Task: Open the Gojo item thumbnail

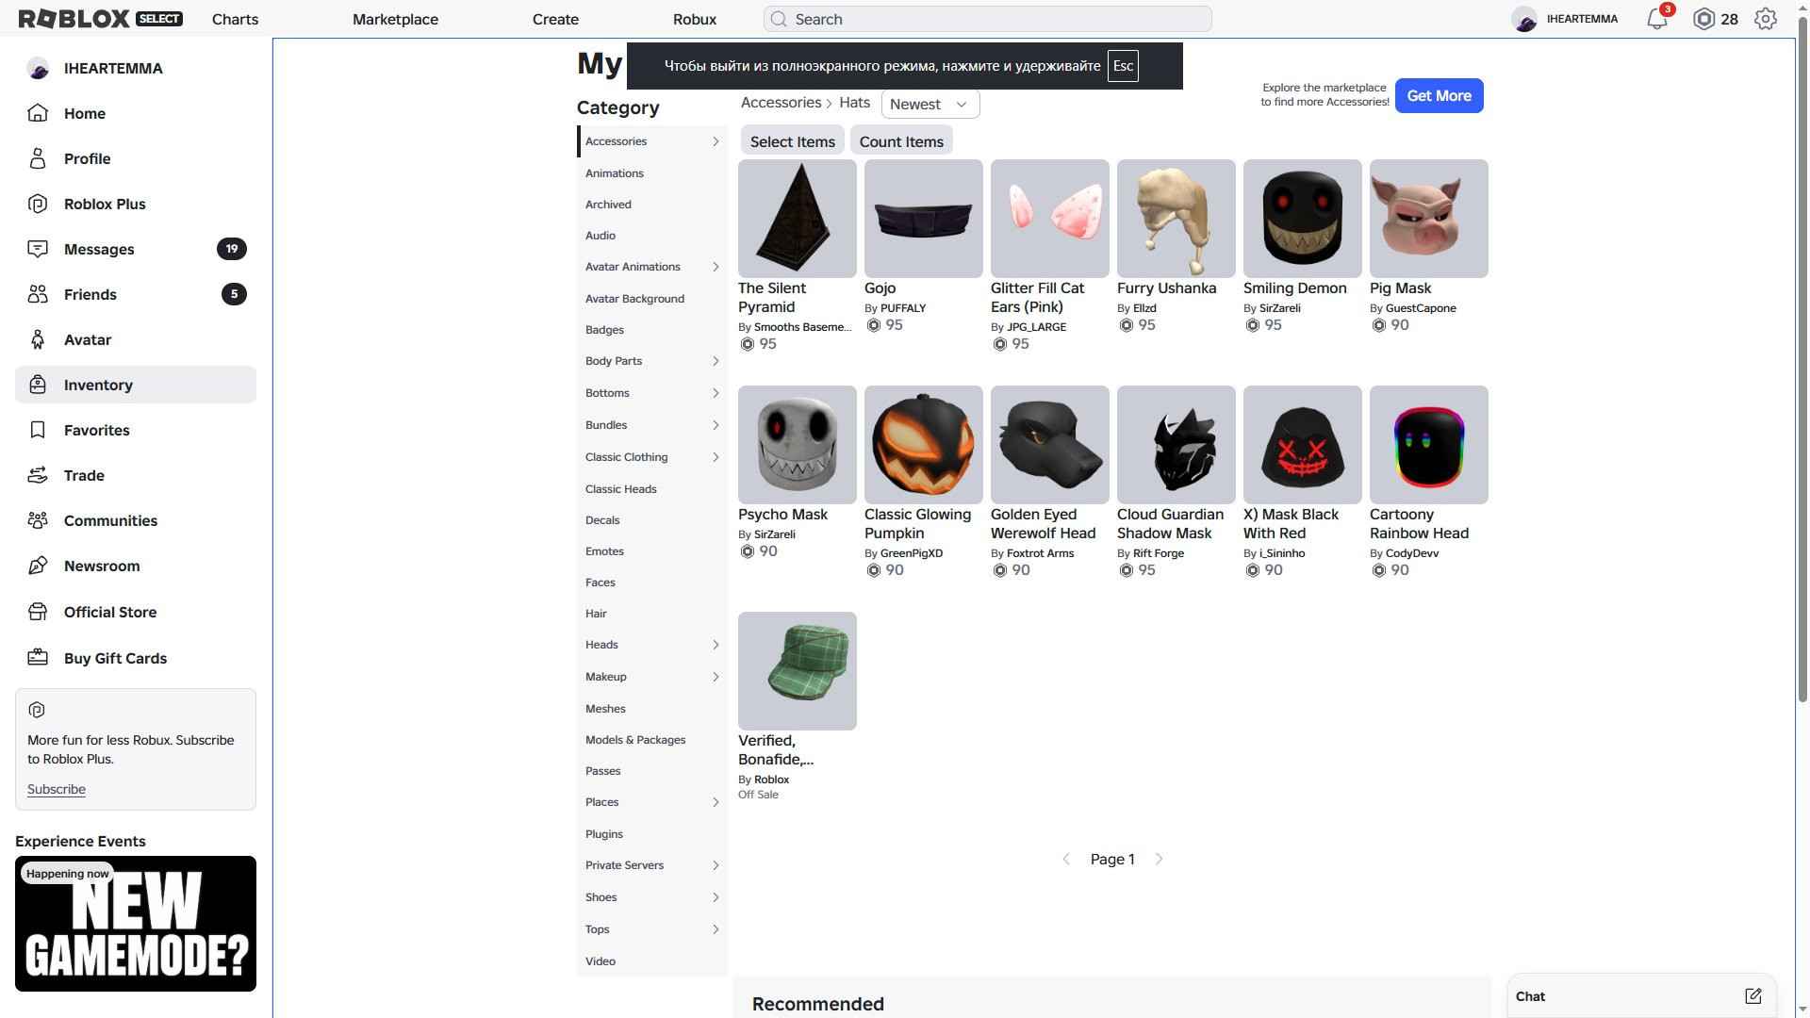Action: 924,219
